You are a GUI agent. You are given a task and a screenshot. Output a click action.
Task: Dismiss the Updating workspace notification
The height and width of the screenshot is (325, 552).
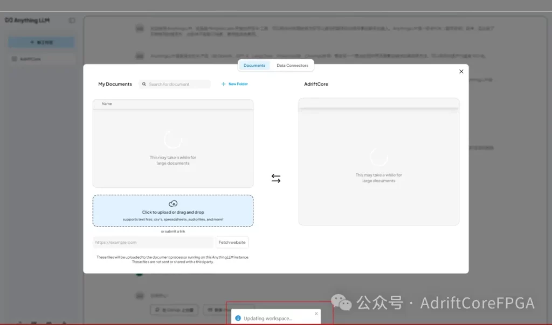tap(316, 313)
